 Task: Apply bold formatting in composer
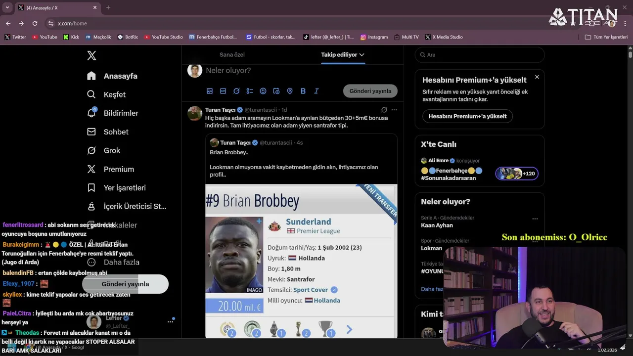pos(303,91)
